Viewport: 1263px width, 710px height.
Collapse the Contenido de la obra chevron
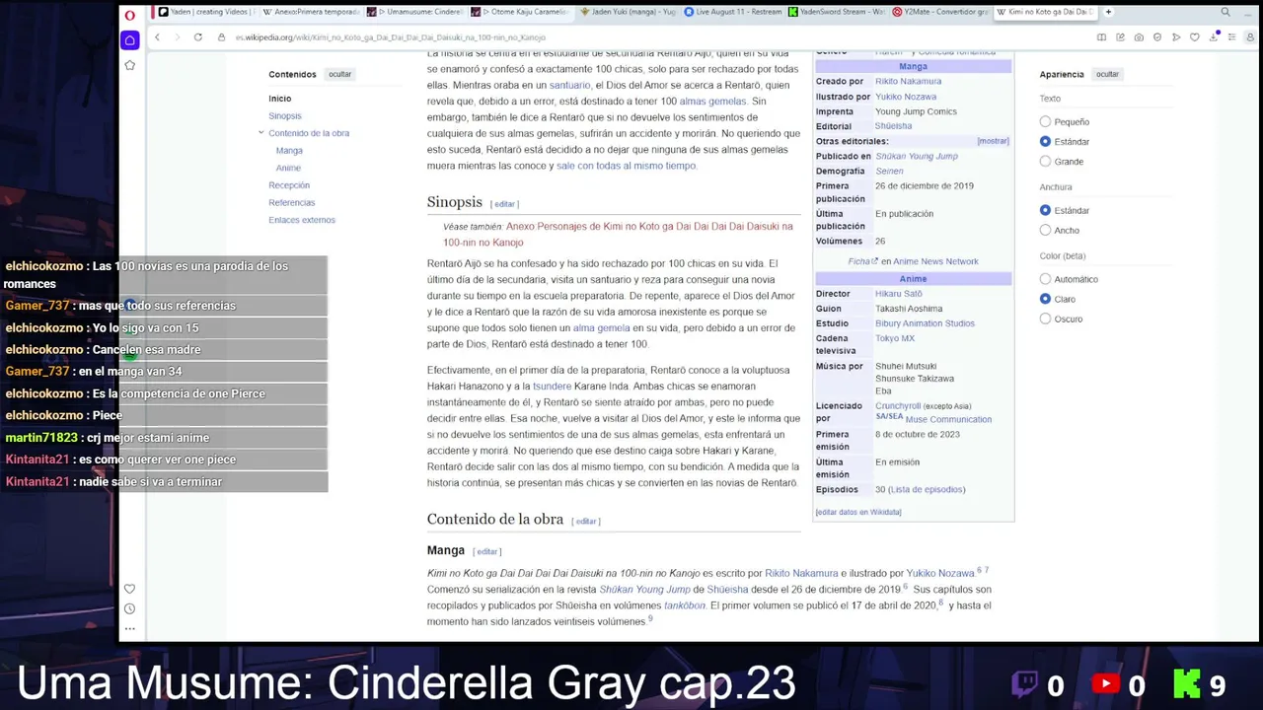point(261,133)
